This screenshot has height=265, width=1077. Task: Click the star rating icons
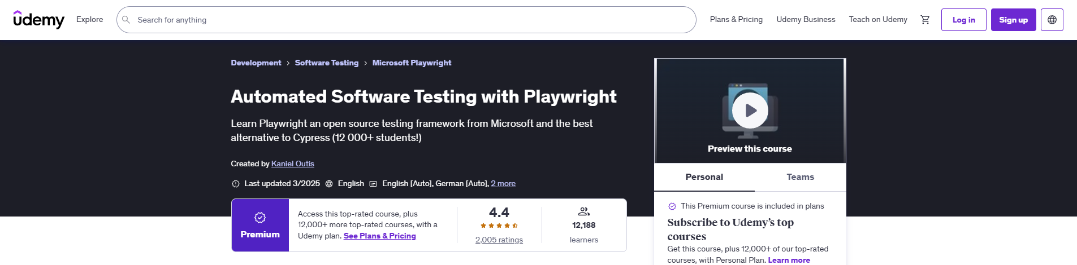(x=499, y=226)
